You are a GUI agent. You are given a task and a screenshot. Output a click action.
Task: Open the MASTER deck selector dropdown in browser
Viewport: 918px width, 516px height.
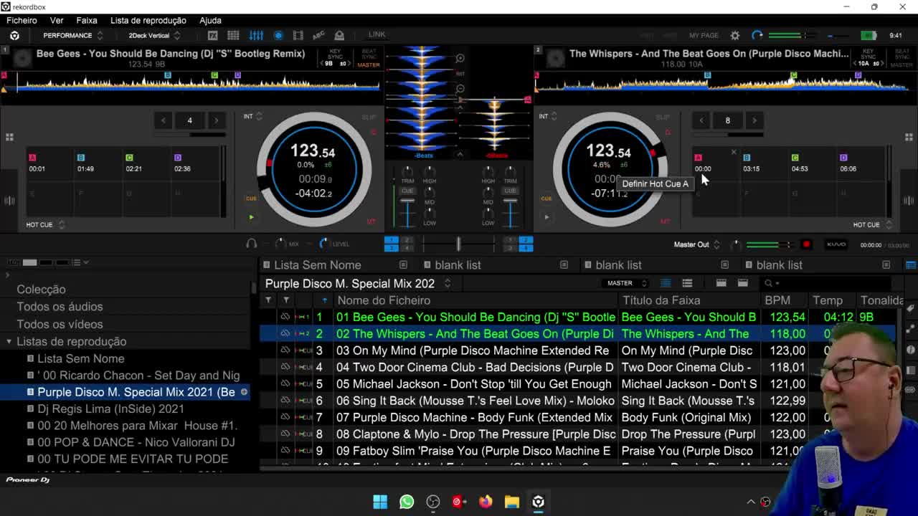coord(626,283)
